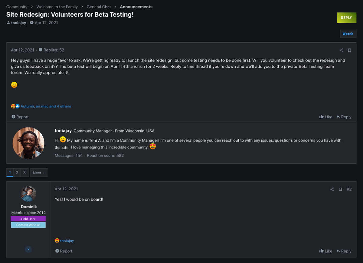Image resolution: width=363 pixels, height=263 pixels.
Task: Report the first announcement post
Action: pyautogui.click(x=20, y=117)
